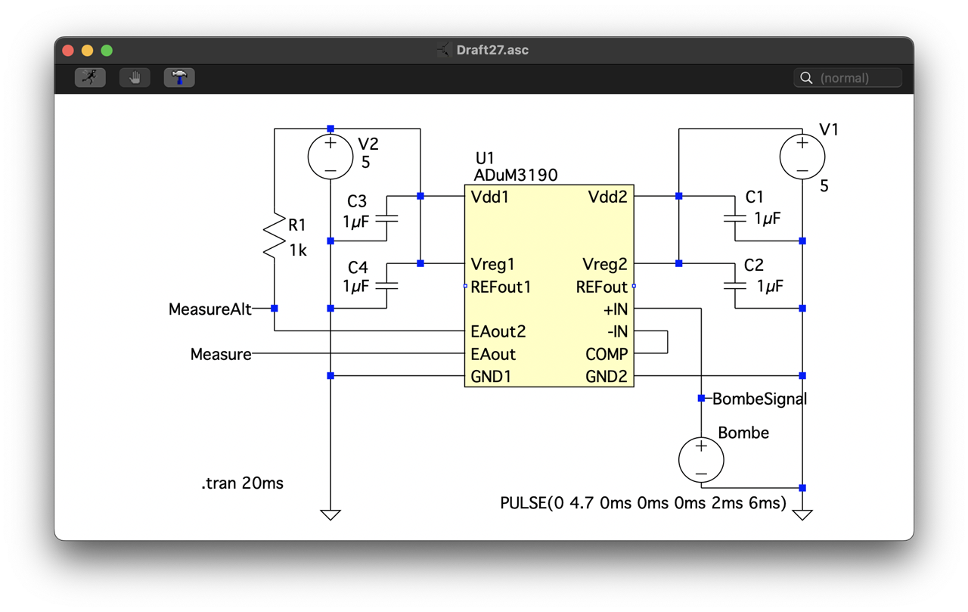This screenshot has height=612, width=968.
Task: Click the U1 reference designator
Action: point(485,159)
